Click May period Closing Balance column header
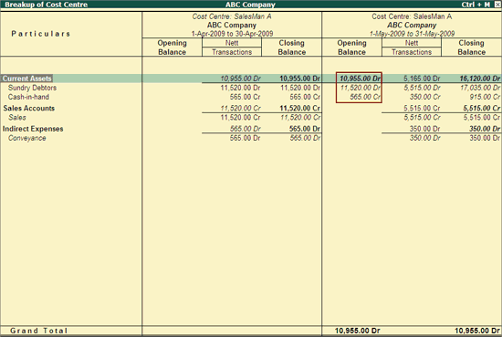 [x=471, y=47]
